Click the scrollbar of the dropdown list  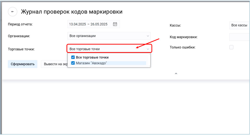pyautogui.click(x=149, y=60)
